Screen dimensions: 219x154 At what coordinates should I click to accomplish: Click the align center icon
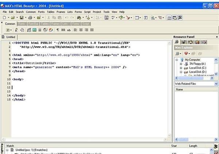pyautogui.click(x=81, y=30)
